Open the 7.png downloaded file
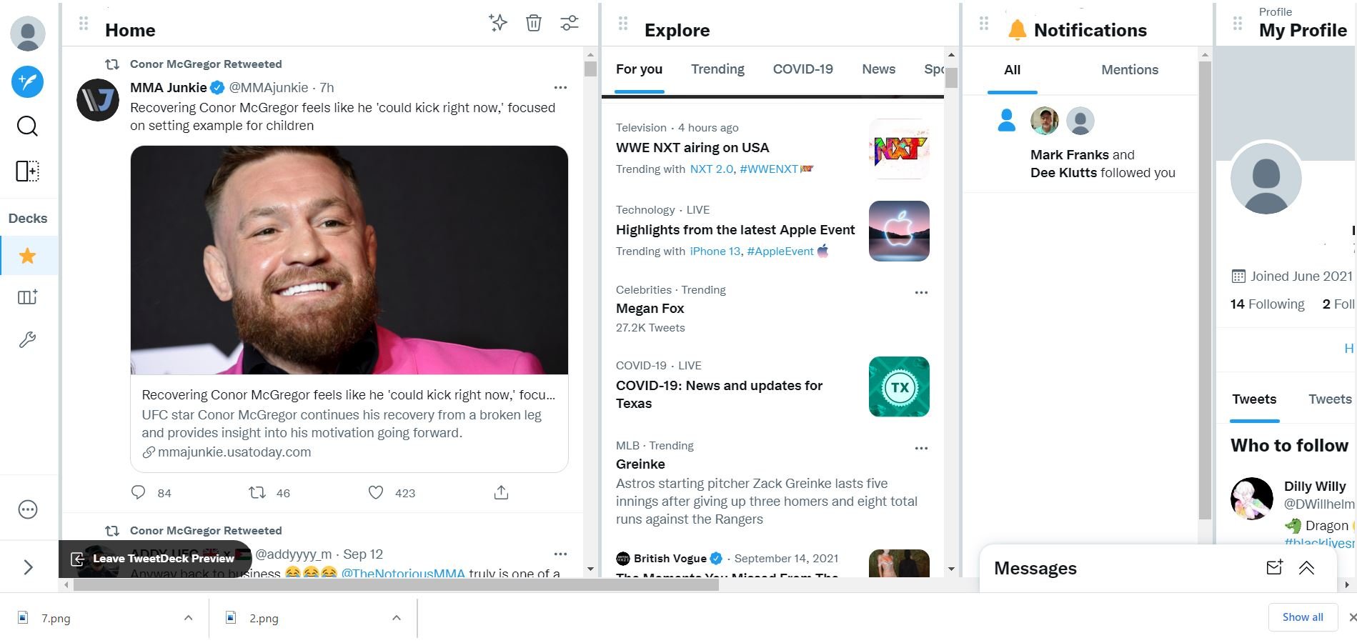The height and width of the screenshot is (643, 1357). 56,618
